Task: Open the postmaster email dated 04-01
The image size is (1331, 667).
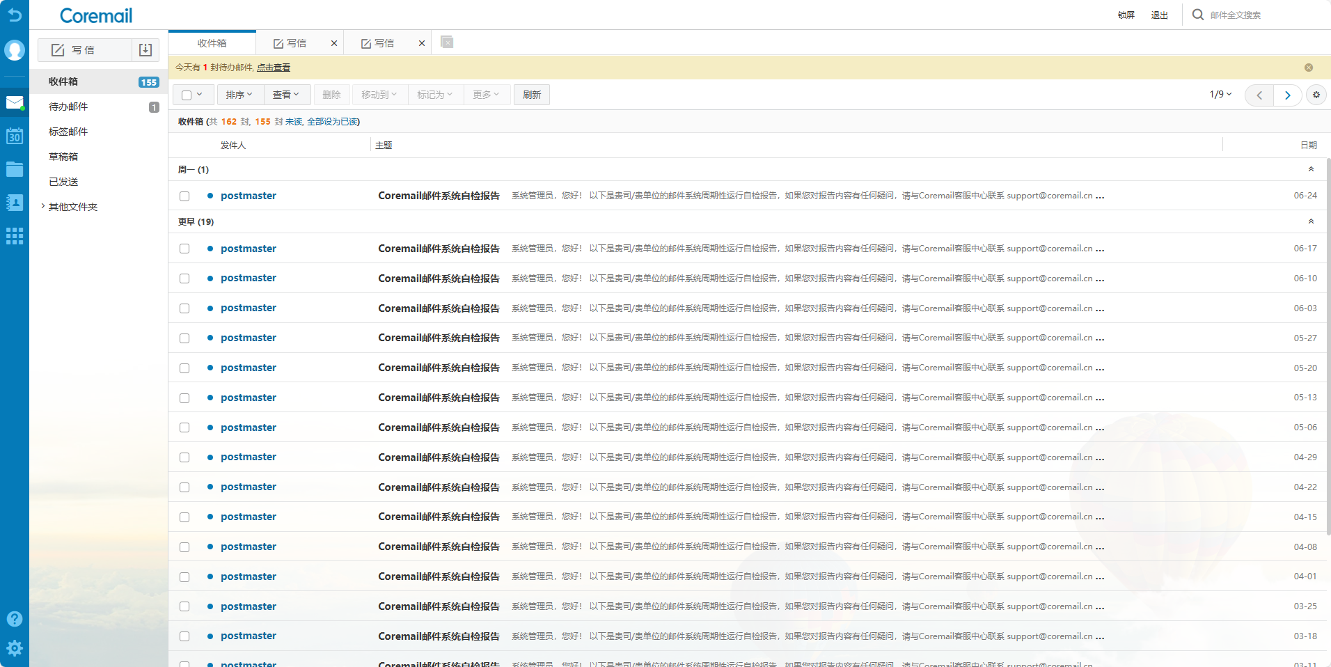Action: click(x=748, y=576)
